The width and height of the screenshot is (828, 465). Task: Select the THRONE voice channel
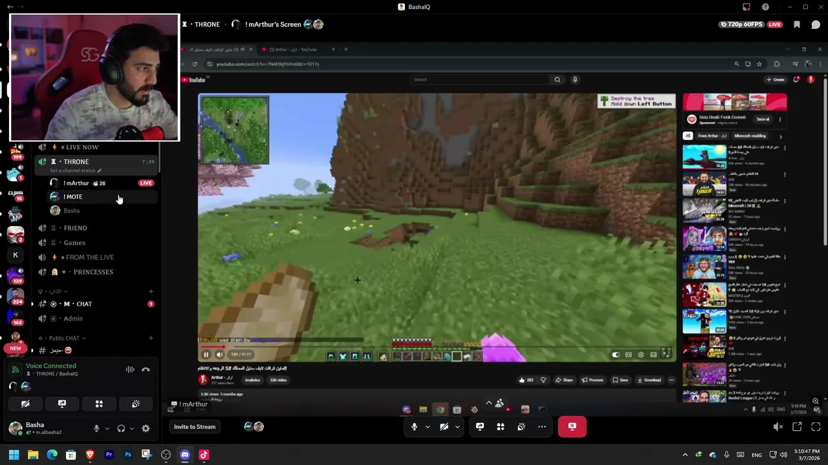(96, 161)
